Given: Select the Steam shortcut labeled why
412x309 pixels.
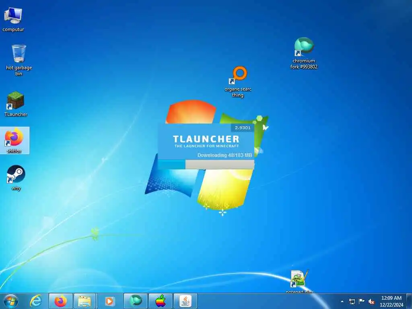Looking at the screenshot, I should [16, 177].
